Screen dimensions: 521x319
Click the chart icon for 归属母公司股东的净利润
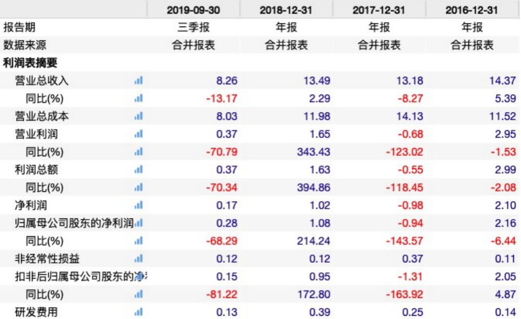point(138,223)
